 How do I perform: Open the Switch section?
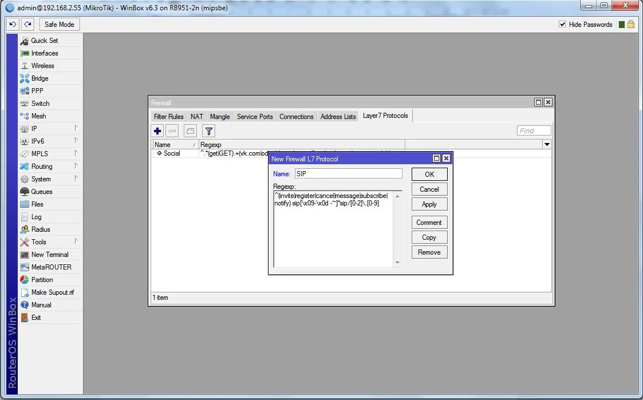50,104
